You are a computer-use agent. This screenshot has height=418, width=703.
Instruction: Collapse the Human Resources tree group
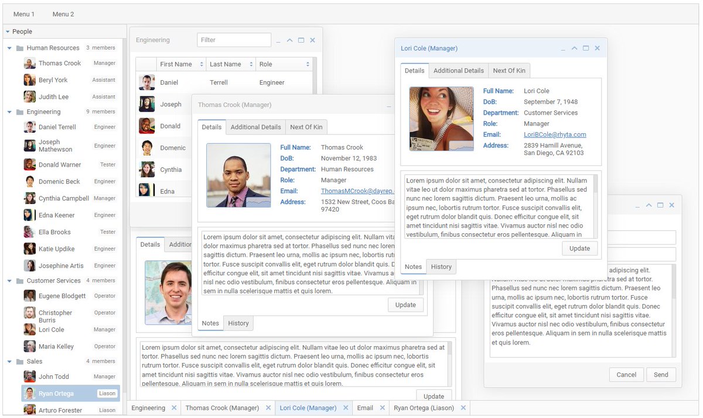pyautogui.click(x=9, y=48)
